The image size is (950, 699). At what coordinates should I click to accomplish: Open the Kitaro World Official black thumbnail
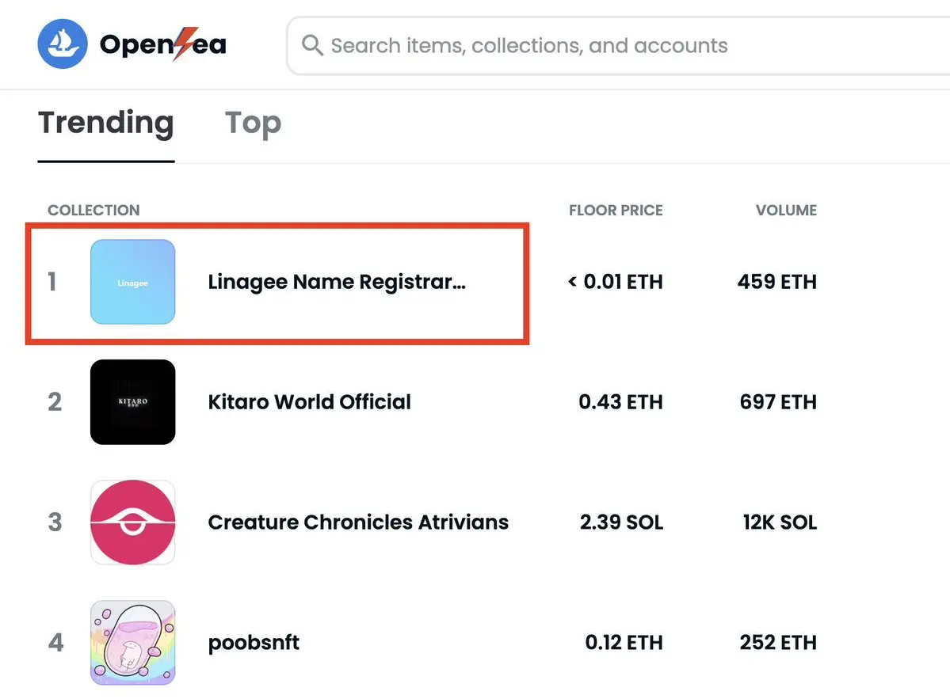click(132, 402)
